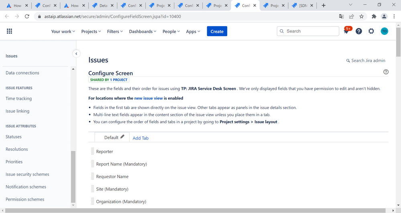Click the translate page icon in address bar

pos(342,16)
